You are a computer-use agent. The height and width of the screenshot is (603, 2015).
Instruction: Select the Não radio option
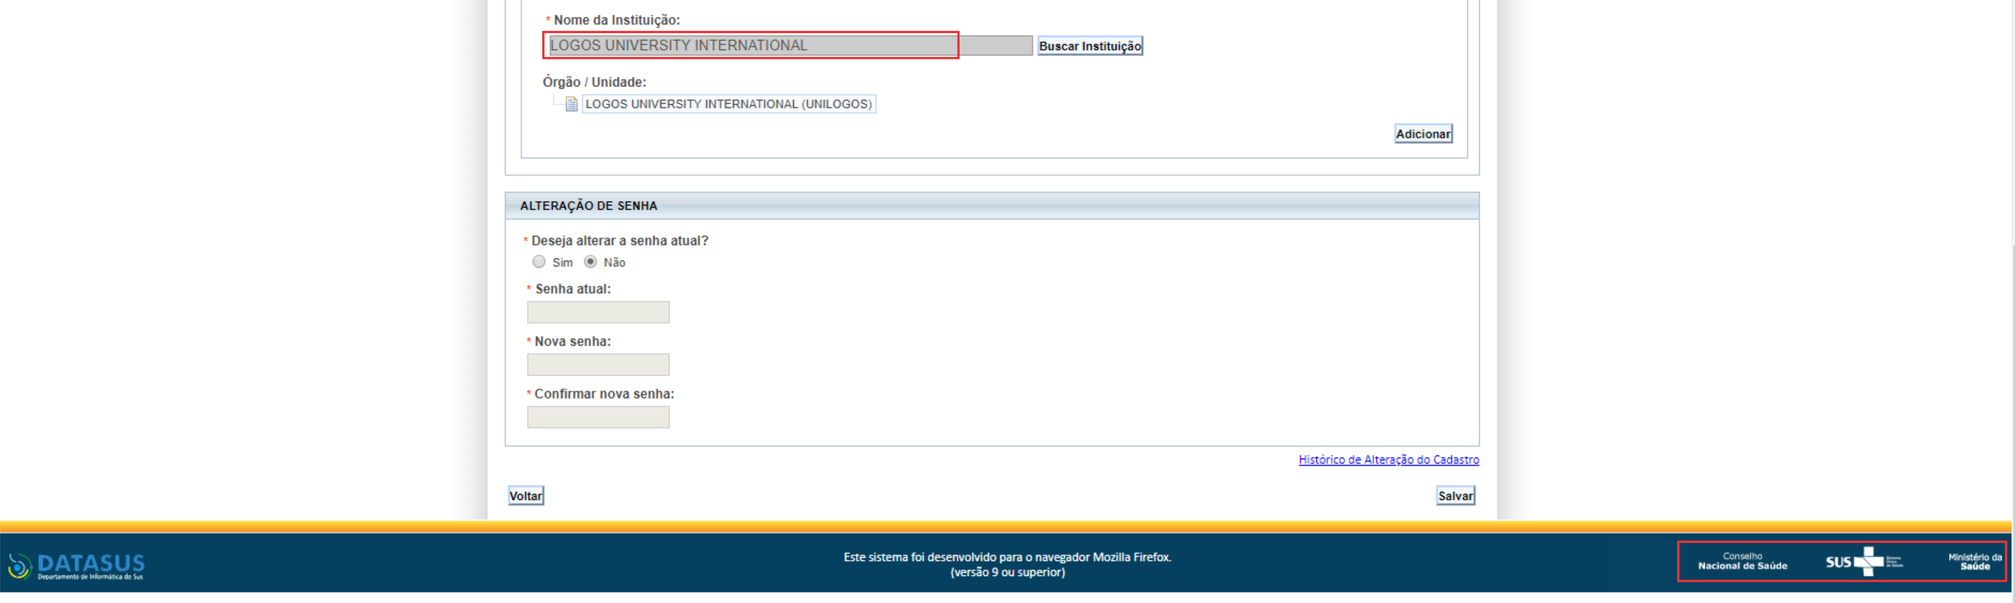(591, 262)
